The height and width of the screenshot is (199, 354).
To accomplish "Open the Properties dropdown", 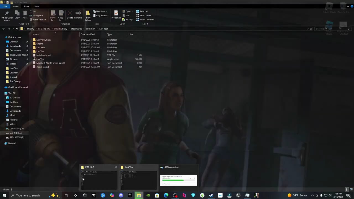I will pos(116,20).
